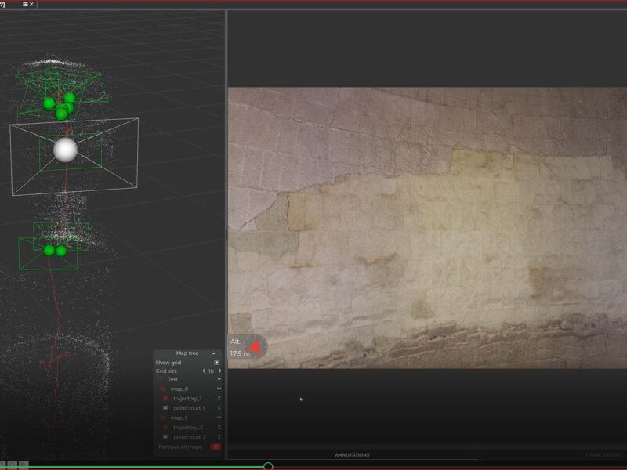Minimize the Map tree panel
Image resolution: width=627 pixels, height=470 pixels.
coord(213,353)
